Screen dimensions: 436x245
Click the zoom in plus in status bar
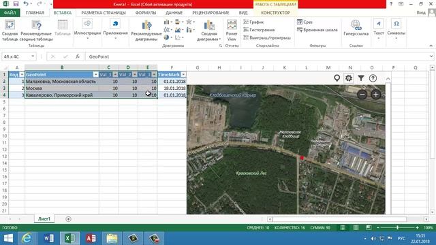pyautogui.click(x=417, y=228)
